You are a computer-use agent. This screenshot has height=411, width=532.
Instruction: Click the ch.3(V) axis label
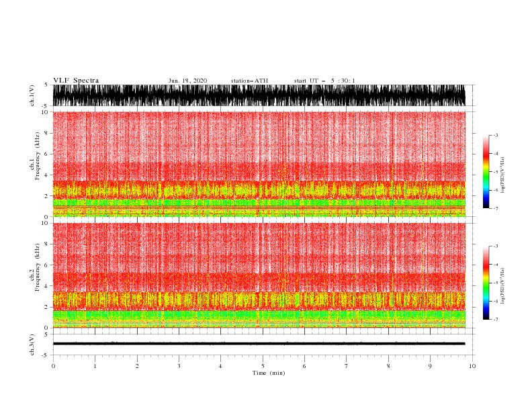pyautogui.click(x=32, y=345)
